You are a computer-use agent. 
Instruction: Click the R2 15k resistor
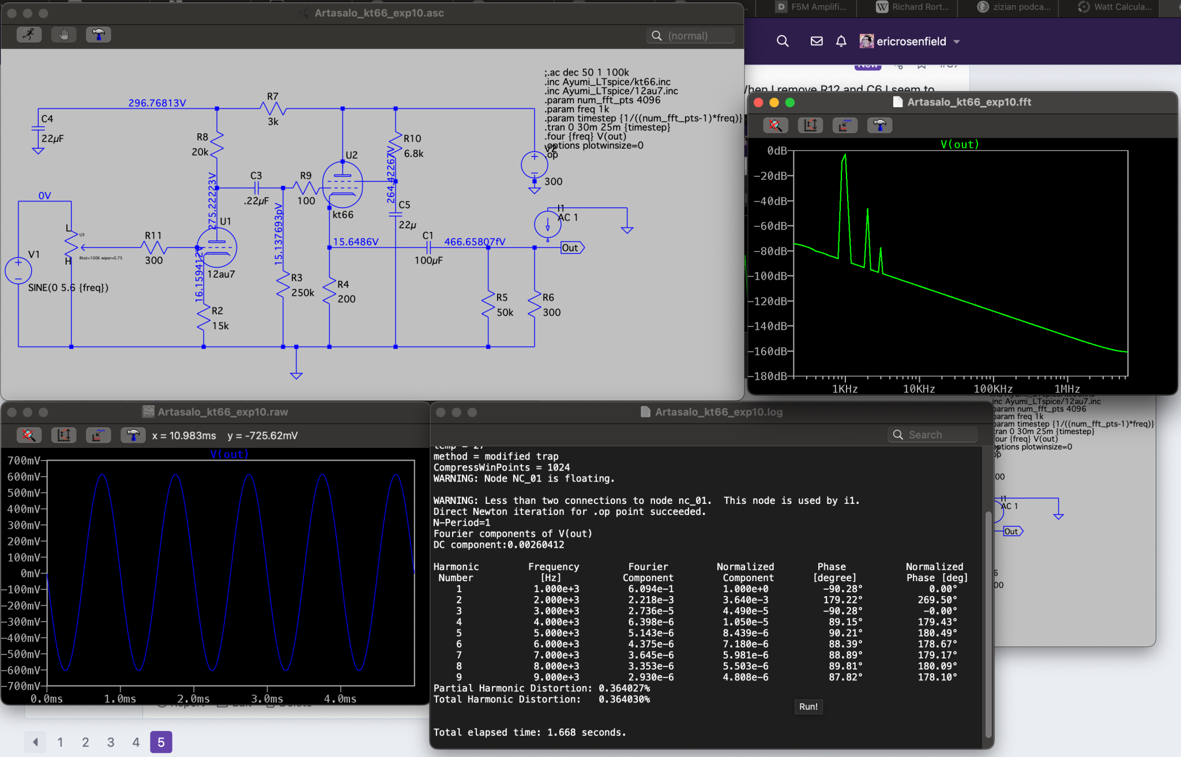pyautogui.click(x=204, y=318)
